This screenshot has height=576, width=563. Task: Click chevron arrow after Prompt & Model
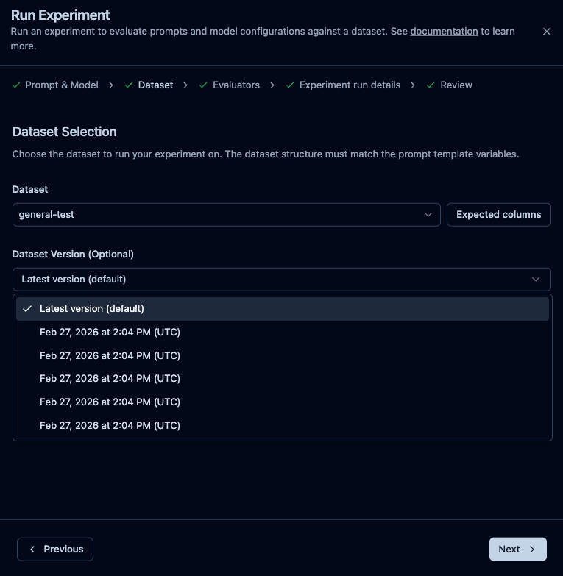[111, 85]
